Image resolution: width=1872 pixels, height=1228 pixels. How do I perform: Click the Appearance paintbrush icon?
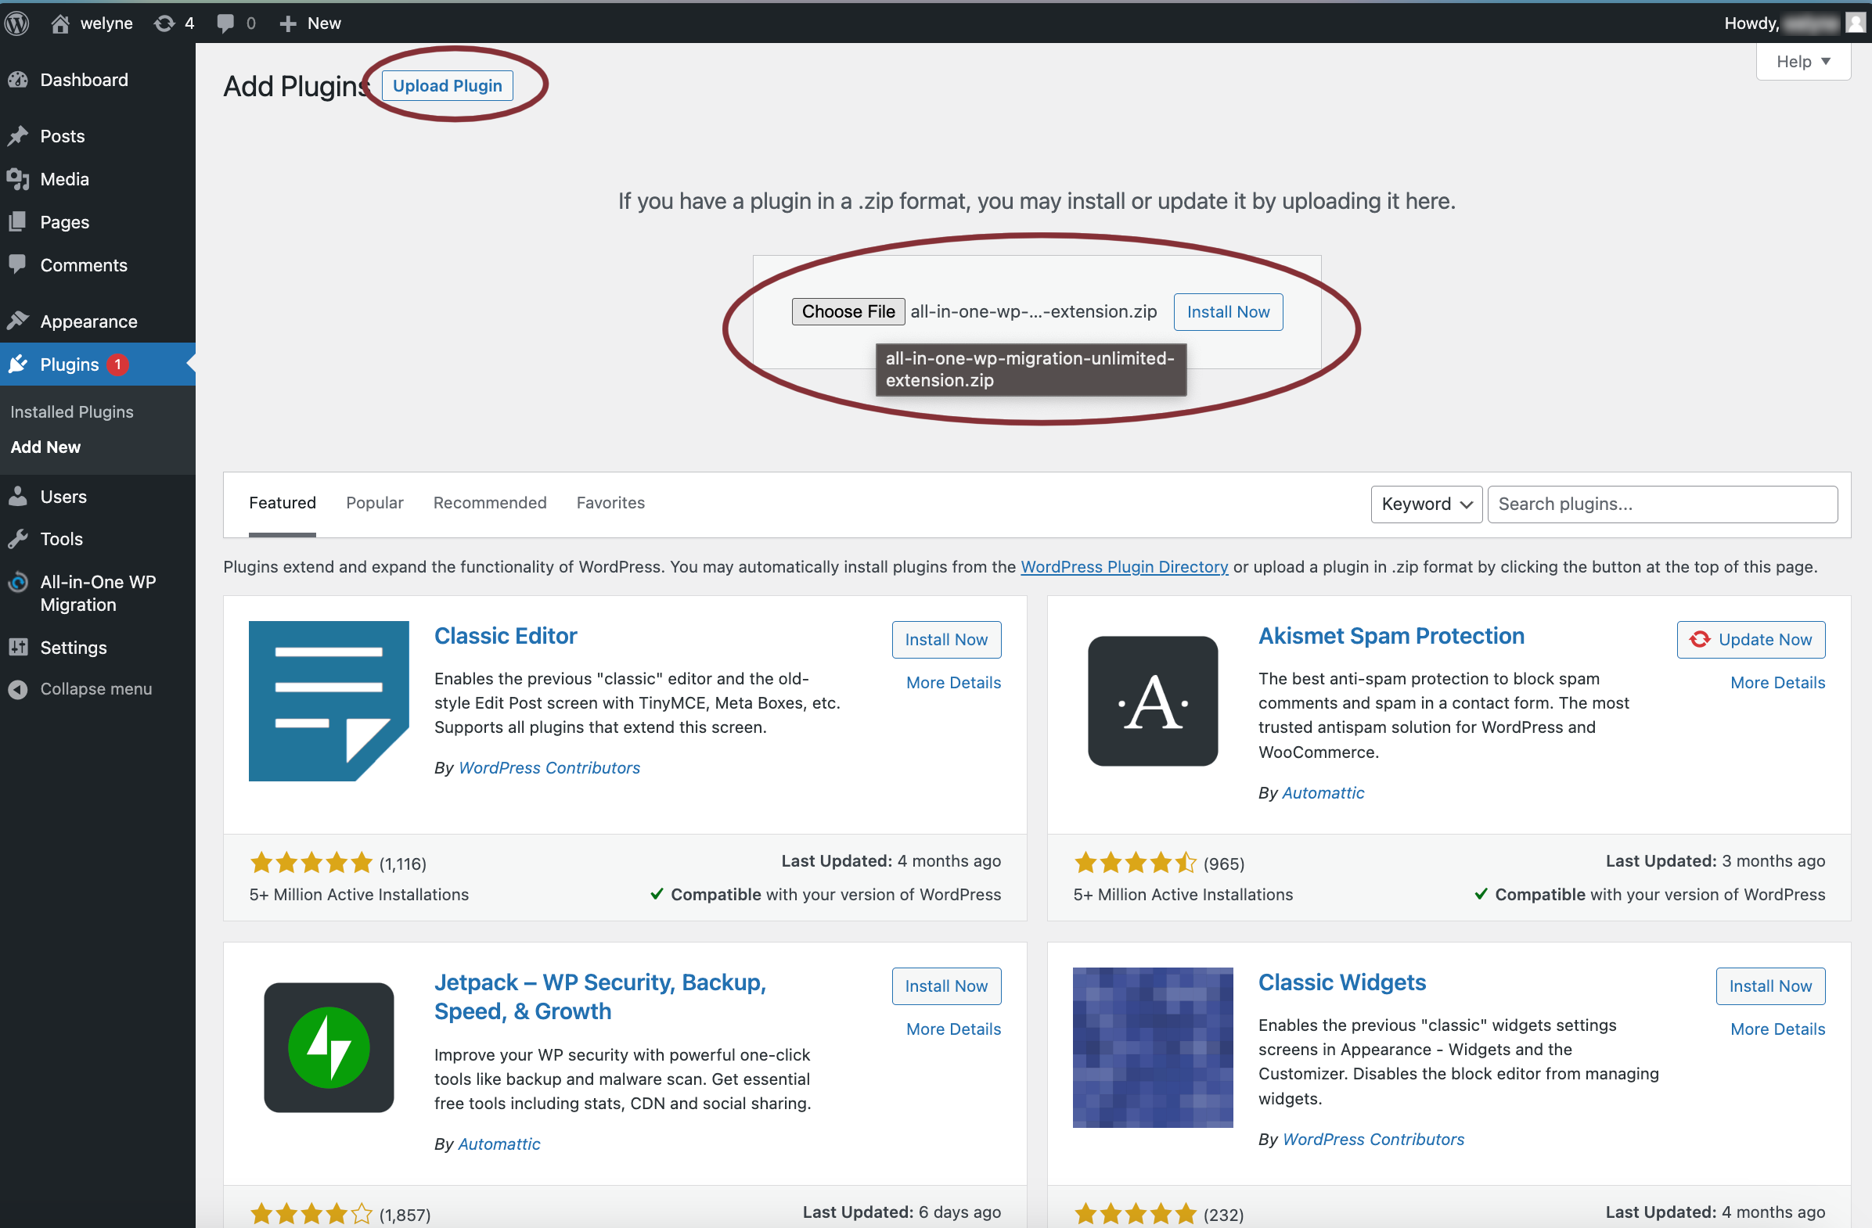18,321
